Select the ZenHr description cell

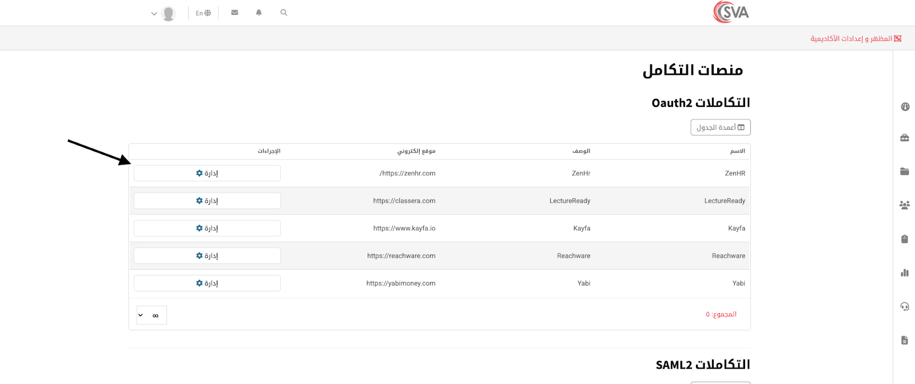coord(581,173)
